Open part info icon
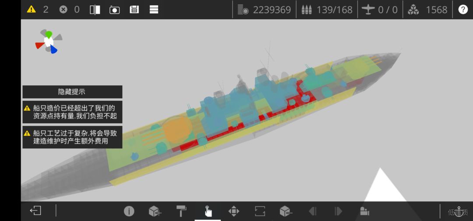The image size is (473, 221). (x=129, y=211)
